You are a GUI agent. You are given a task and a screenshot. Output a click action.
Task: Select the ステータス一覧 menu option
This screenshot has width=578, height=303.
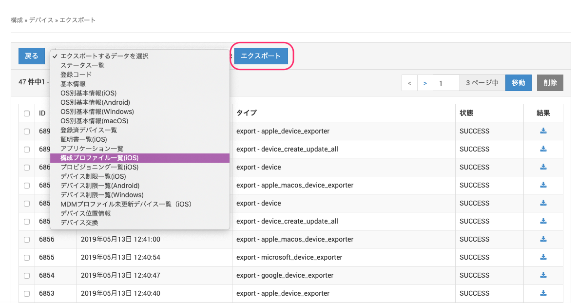pos(82,65)
